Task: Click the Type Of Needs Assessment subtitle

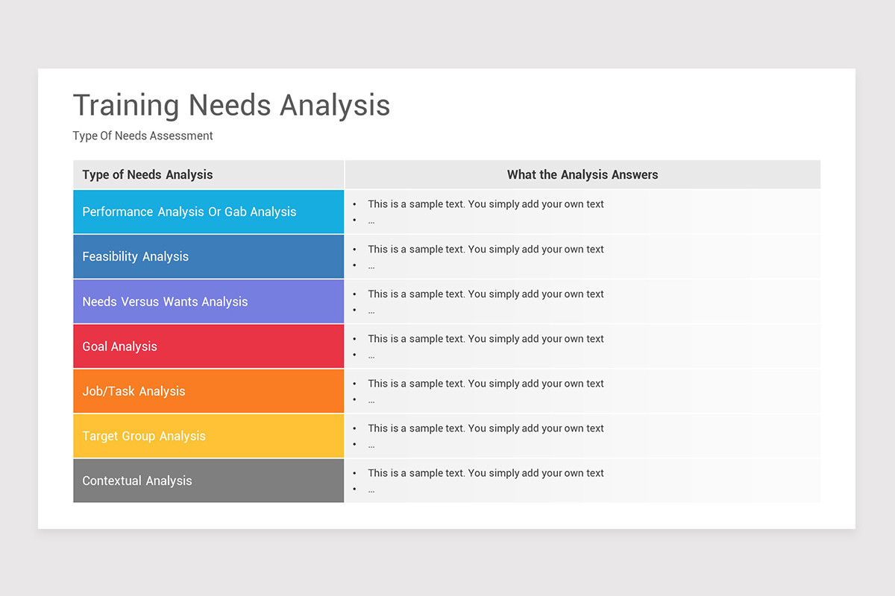Action: click(x=142, y=136)
